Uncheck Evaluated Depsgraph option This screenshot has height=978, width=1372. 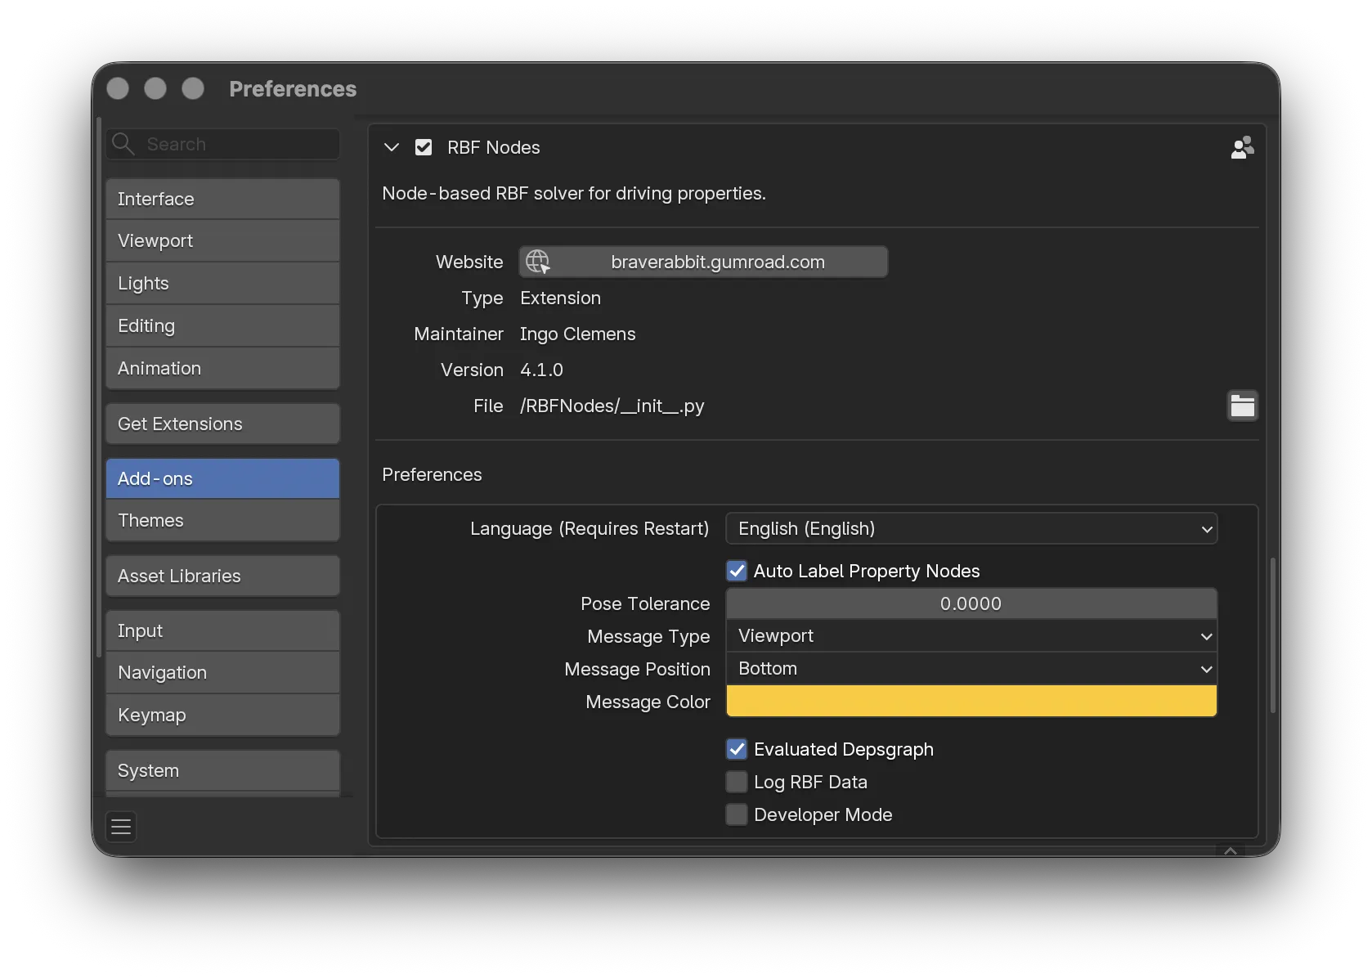pos(737,749)
